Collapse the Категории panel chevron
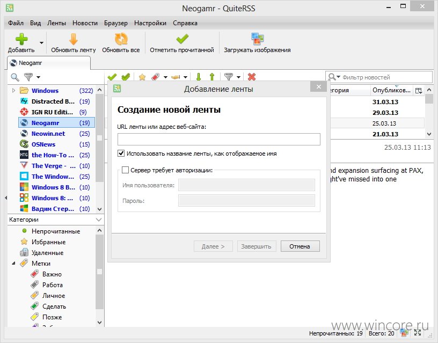This screenshot has height=343, width=438. click(99, 220)
